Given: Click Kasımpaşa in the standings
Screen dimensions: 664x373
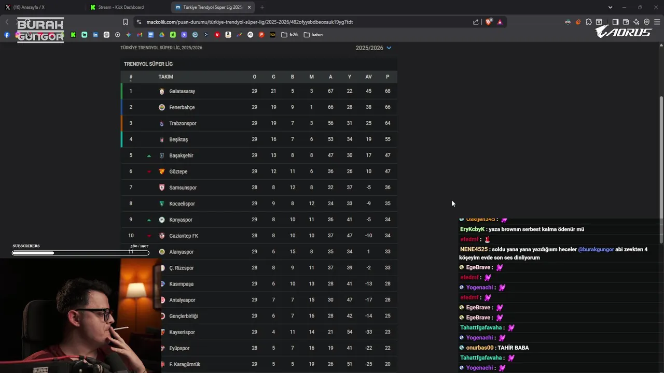Looking at the screenshot, I should (x=181, y=284).
